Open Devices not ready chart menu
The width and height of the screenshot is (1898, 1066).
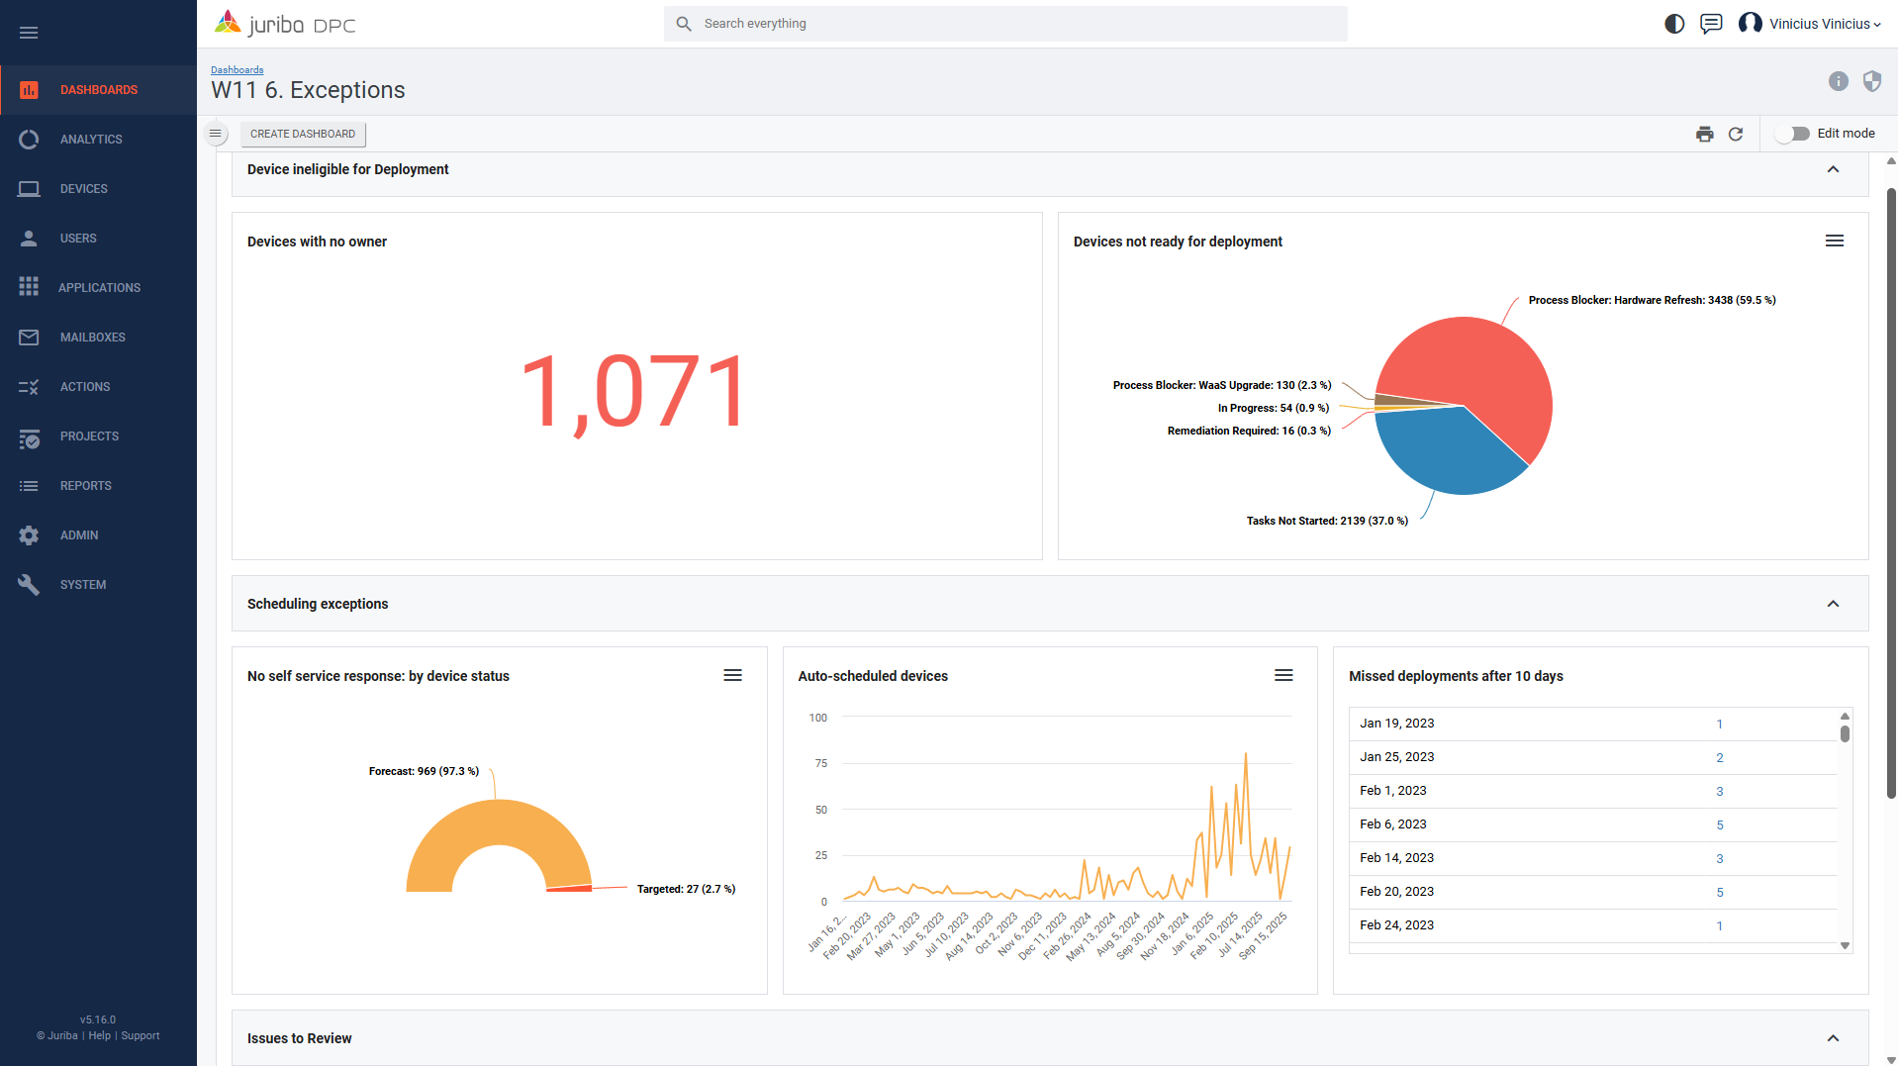(x=1834, y=241)
